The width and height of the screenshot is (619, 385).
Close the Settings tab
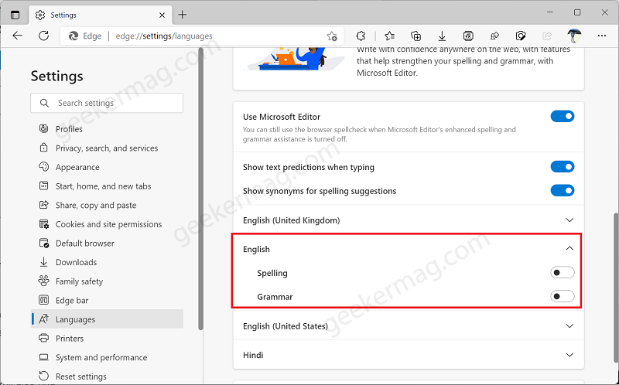(162, 15)
